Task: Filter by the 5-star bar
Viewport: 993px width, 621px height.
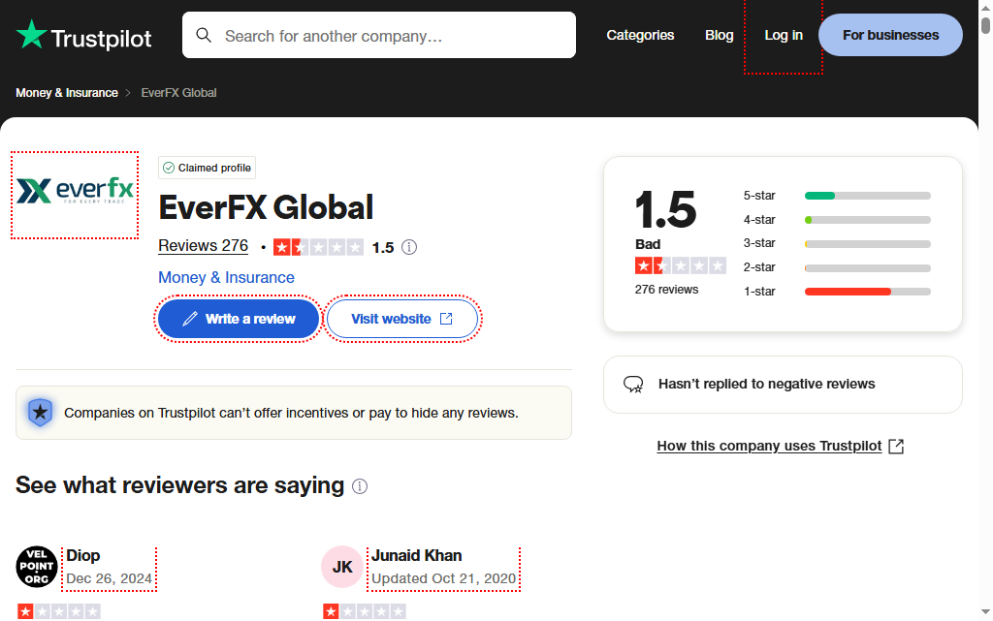Action: click(x=837, y=196)
